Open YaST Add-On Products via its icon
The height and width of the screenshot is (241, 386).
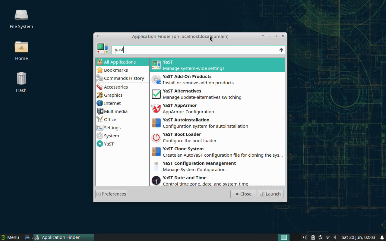click(156, 80)
